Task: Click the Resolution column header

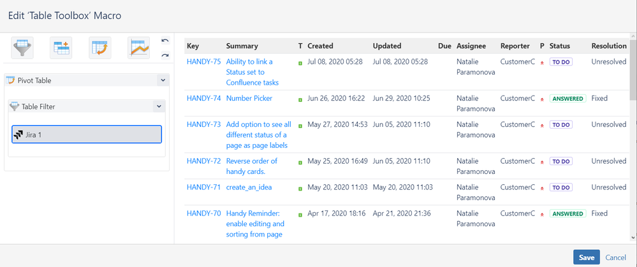Action: pyautogui.click(x=609, y=46)
